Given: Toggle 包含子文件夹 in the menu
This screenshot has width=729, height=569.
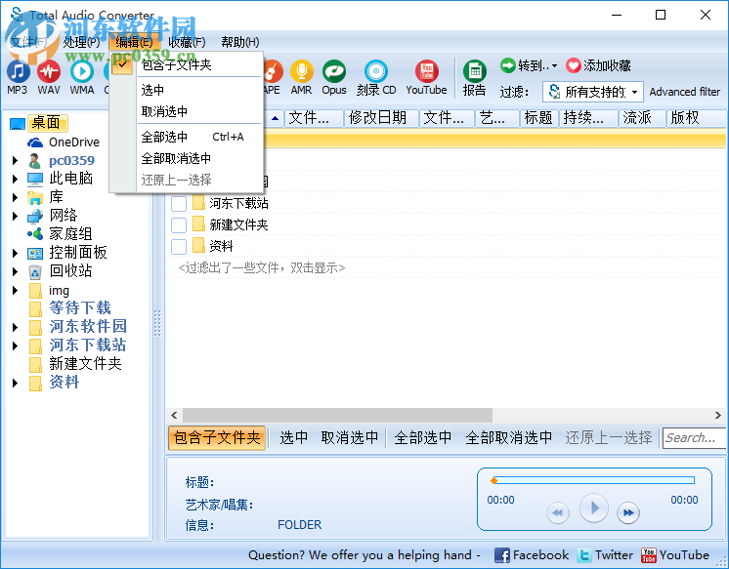Looking at the screenshot, I should (x=187, y=65).
